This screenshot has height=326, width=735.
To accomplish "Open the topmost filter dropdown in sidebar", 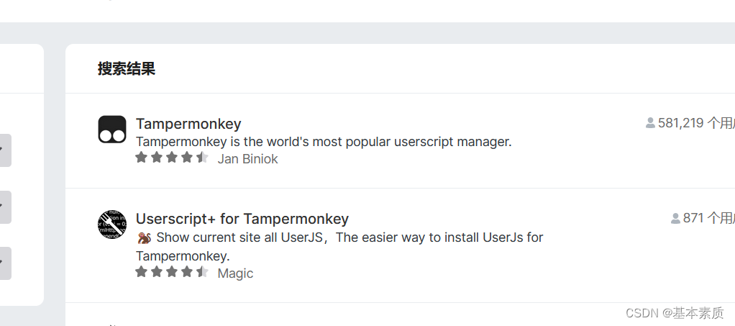I will (4, 150).
